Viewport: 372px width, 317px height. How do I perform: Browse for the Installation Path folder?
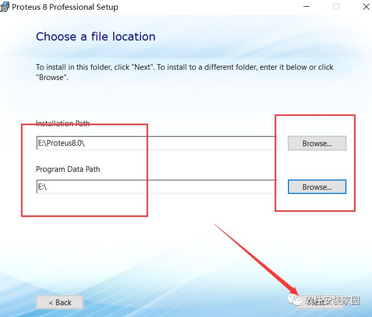tap(317, 143)
